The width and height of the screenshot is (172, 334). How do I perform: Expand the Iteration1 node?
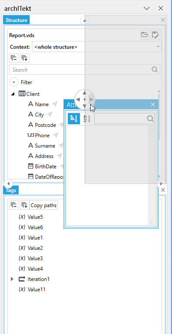12,279
